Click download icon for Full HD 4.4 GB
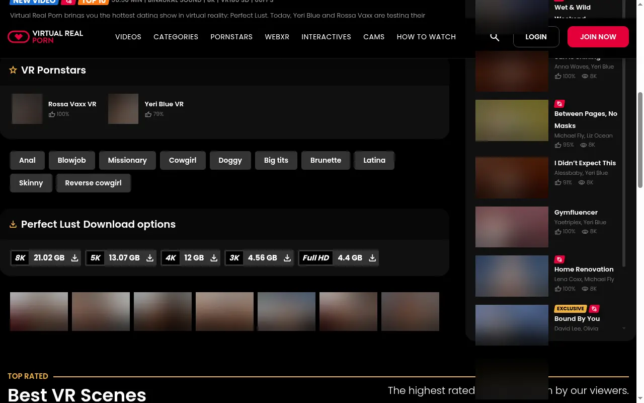The width and height of the screenshot is (644, 403). (372, 258)
